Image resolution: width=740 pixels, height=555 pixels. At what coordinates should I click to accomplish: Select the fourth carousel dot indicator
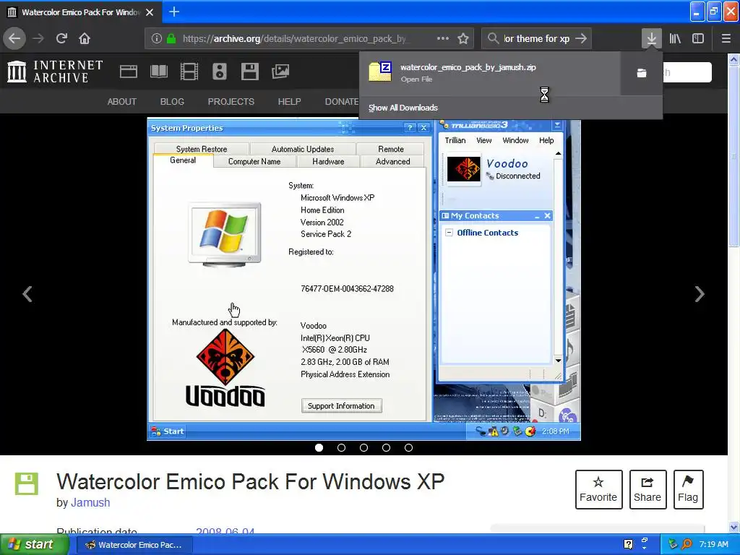point(386,447)
